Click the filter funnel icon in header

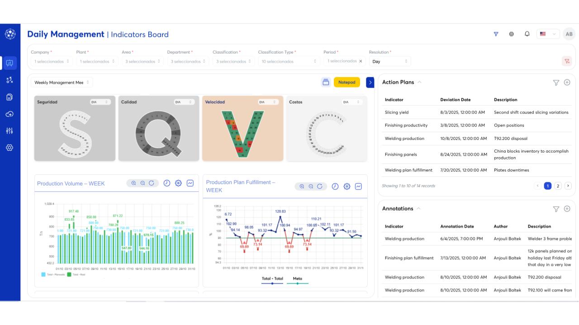(x=496, y=34)
